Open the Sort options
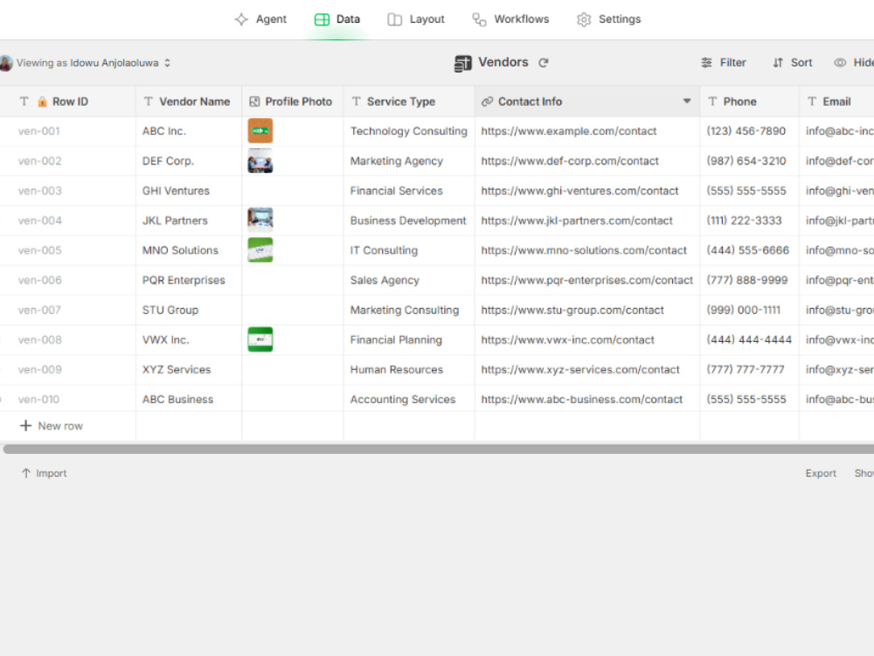This screenshot has height=656, width=874. [792, 63]
